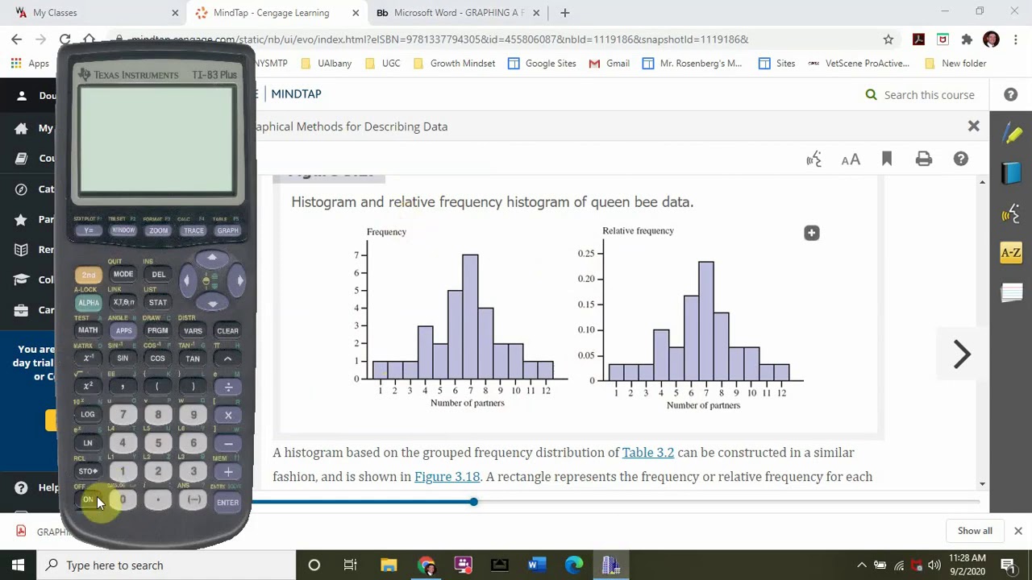Click the calculator STAT key

[158, 303]
